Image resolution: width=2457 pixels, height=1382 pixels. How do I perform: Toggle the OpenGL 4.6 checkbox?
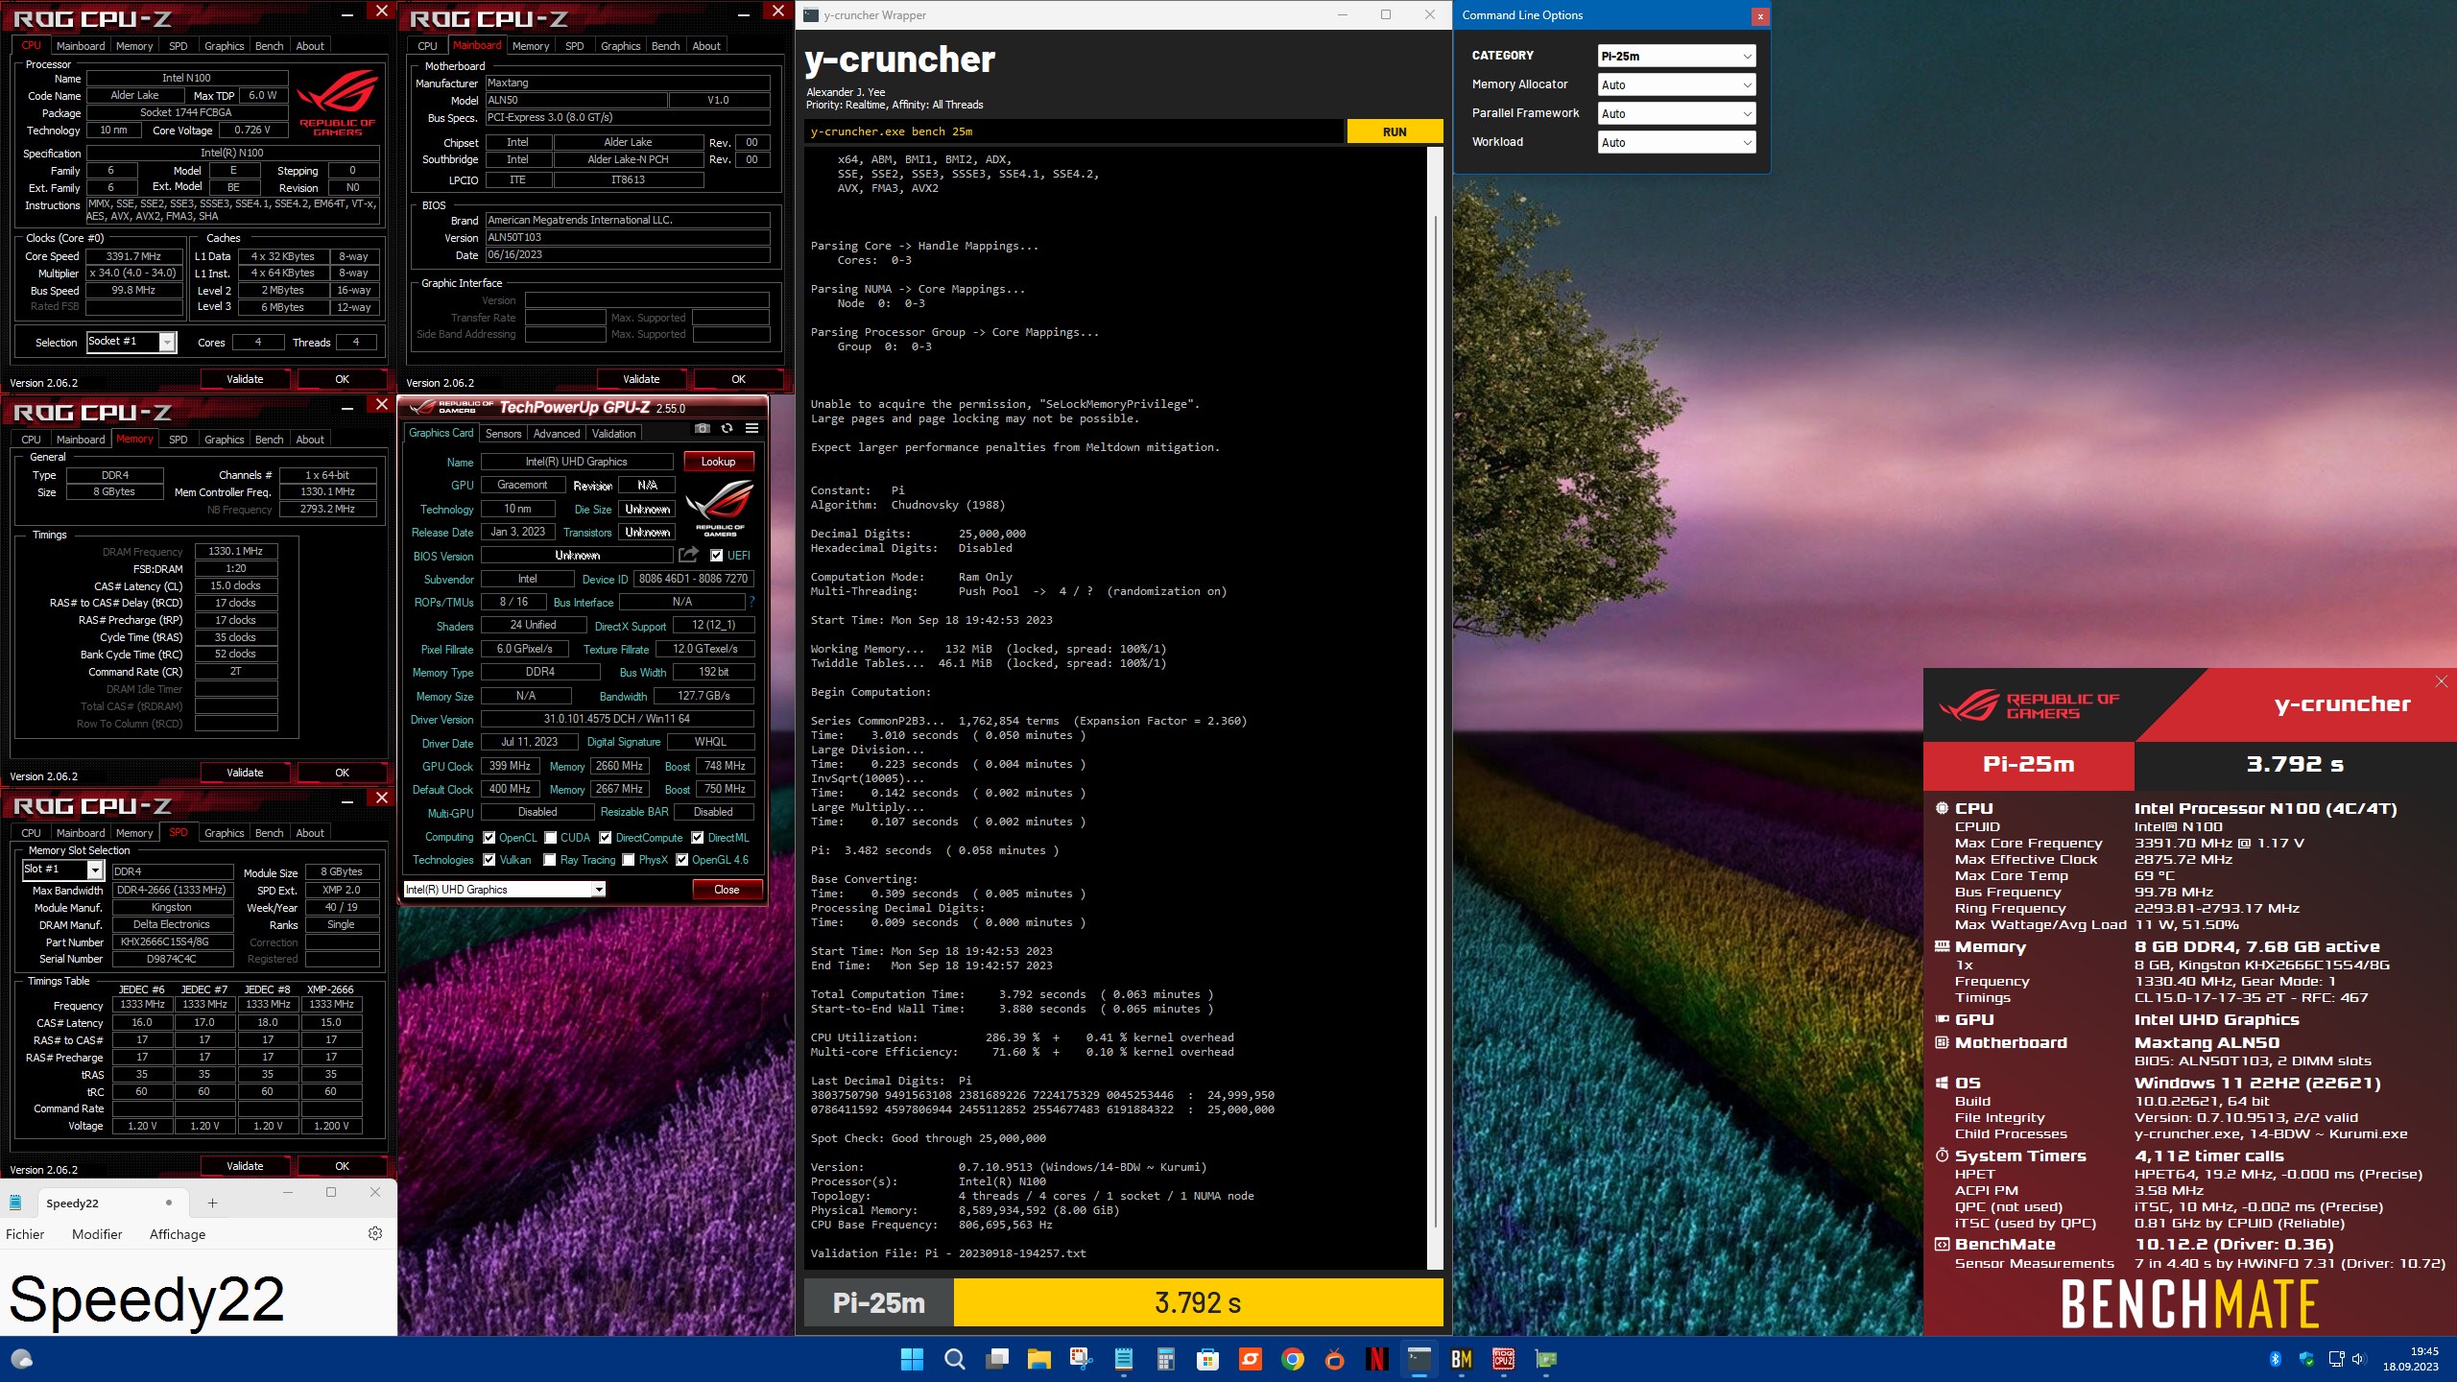[x=681, y=860]
